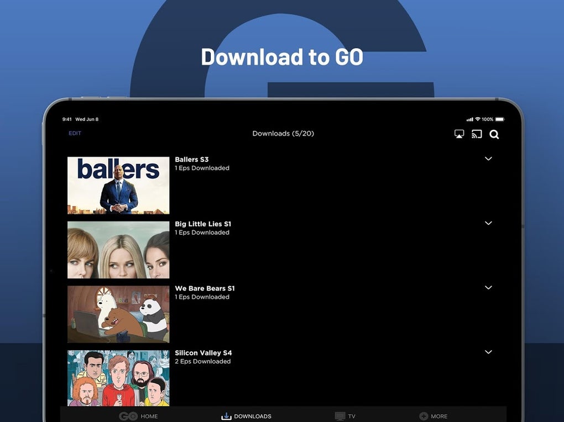Screen dimensions: 564x422
Task: Start AirPlay screen mirroring from the top bar
Action: 459,134
